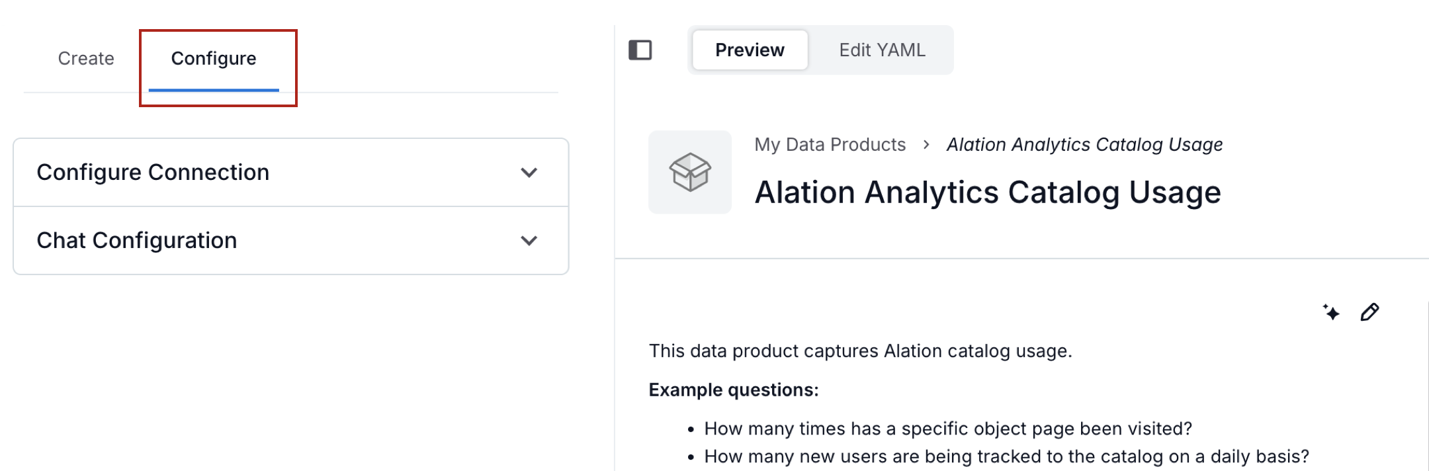Screen dimensions: 1429x471
Task: Click Alation Analytics Catalog Usage breadcrumb
Action: point(1084,145)
